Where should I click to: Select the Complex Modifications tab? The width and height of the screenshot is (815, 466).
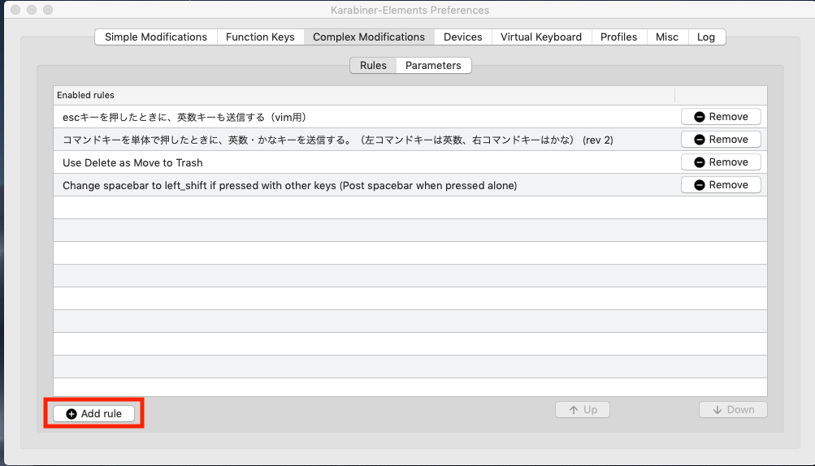369,37
